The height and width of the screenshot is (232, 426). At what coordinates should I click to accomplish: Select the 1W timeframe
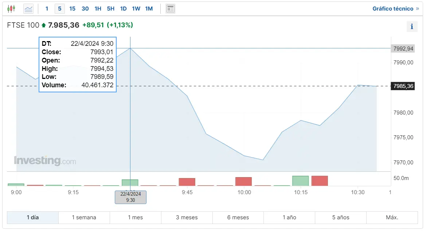(136, 8)
